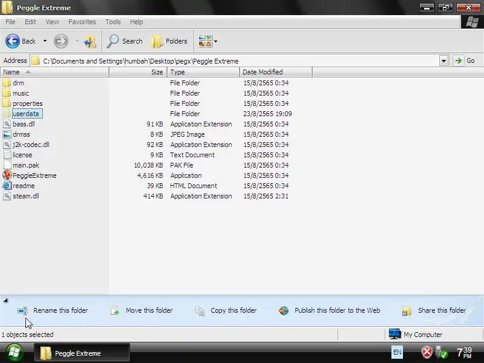This screenshot has width=484, height=363.
Task: Open the Forward history dropdown arrow
Action: pos(77,41)
